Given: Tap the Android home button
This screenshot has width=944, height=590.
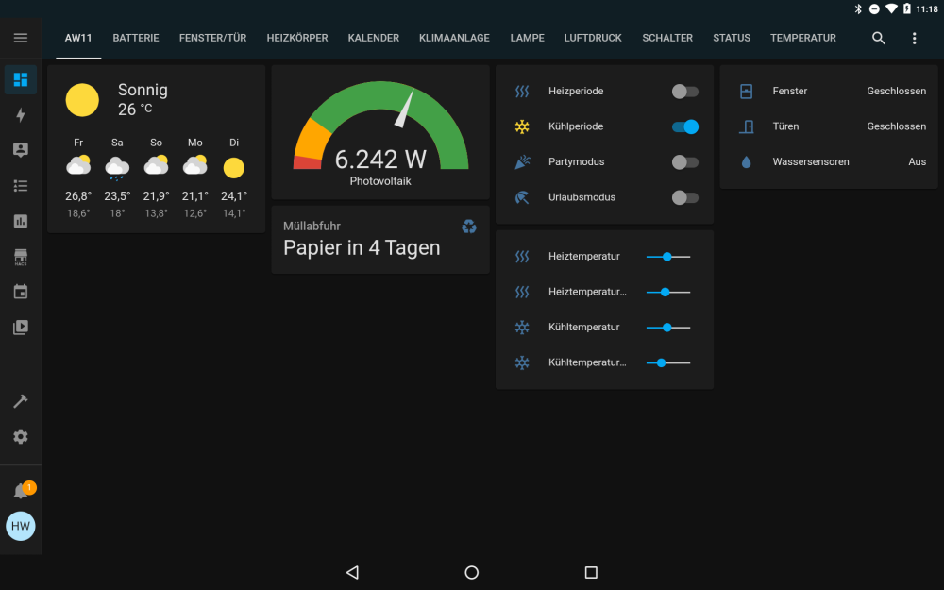Looking at the screenshot, I should coord(471,572).
